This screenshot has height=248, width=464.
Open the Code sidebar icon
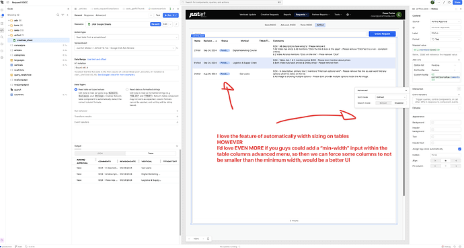tap(2, 30)
